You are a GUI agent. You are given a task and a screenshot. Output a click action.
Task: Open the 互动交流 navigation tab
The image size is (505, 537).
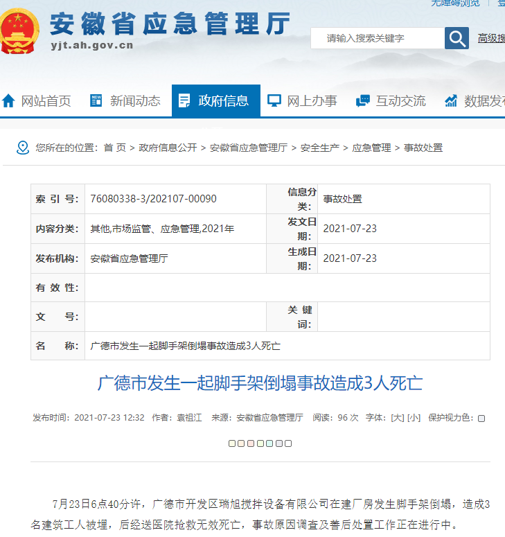(x=400, y=101)
